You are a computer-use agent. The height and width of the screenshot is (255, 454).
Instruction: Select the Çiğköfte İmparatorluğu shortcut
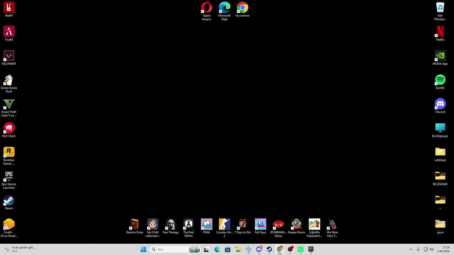pos(314,228)
